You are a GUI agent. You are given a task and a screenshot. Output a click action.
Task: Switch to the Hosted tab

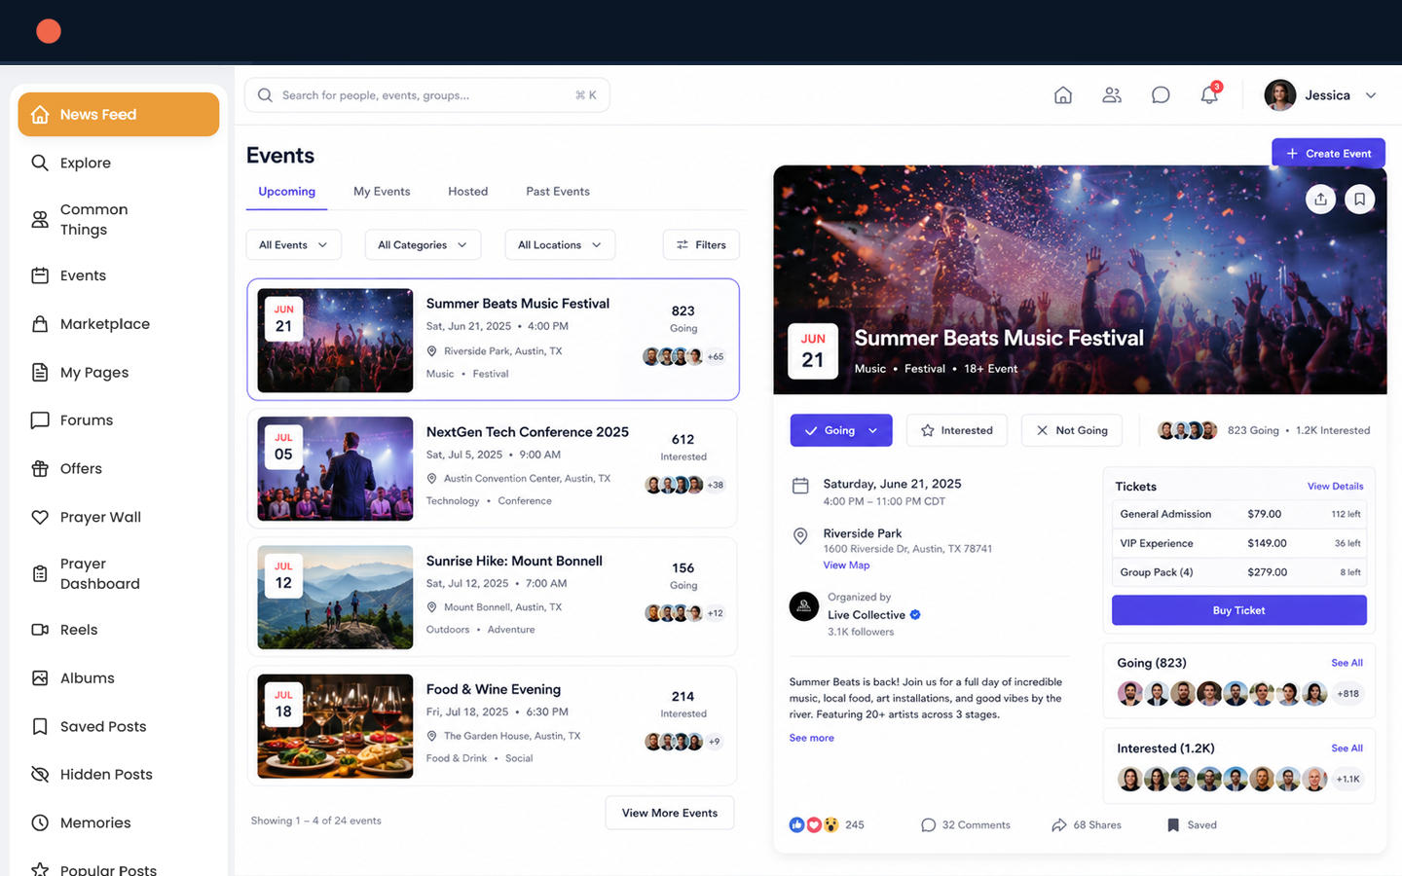point(467,192)
